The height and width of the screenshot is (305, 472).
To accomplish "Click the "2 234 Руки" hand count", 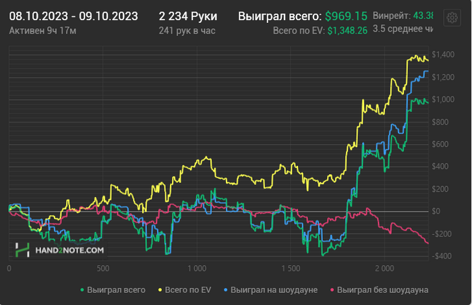I will pyautogui.click(x=188, y=16).
